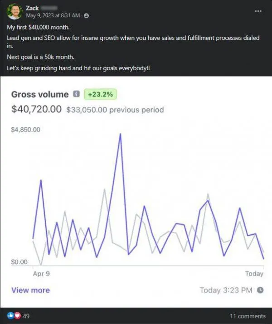The width and height of the screenshot is (272, 324).
Task: Click the Today axis label on chart
Action: 254,274
